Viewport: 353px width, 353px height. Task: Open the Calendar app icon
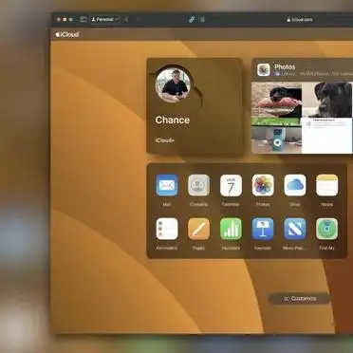pyautogui.click(x=231, y=185)
